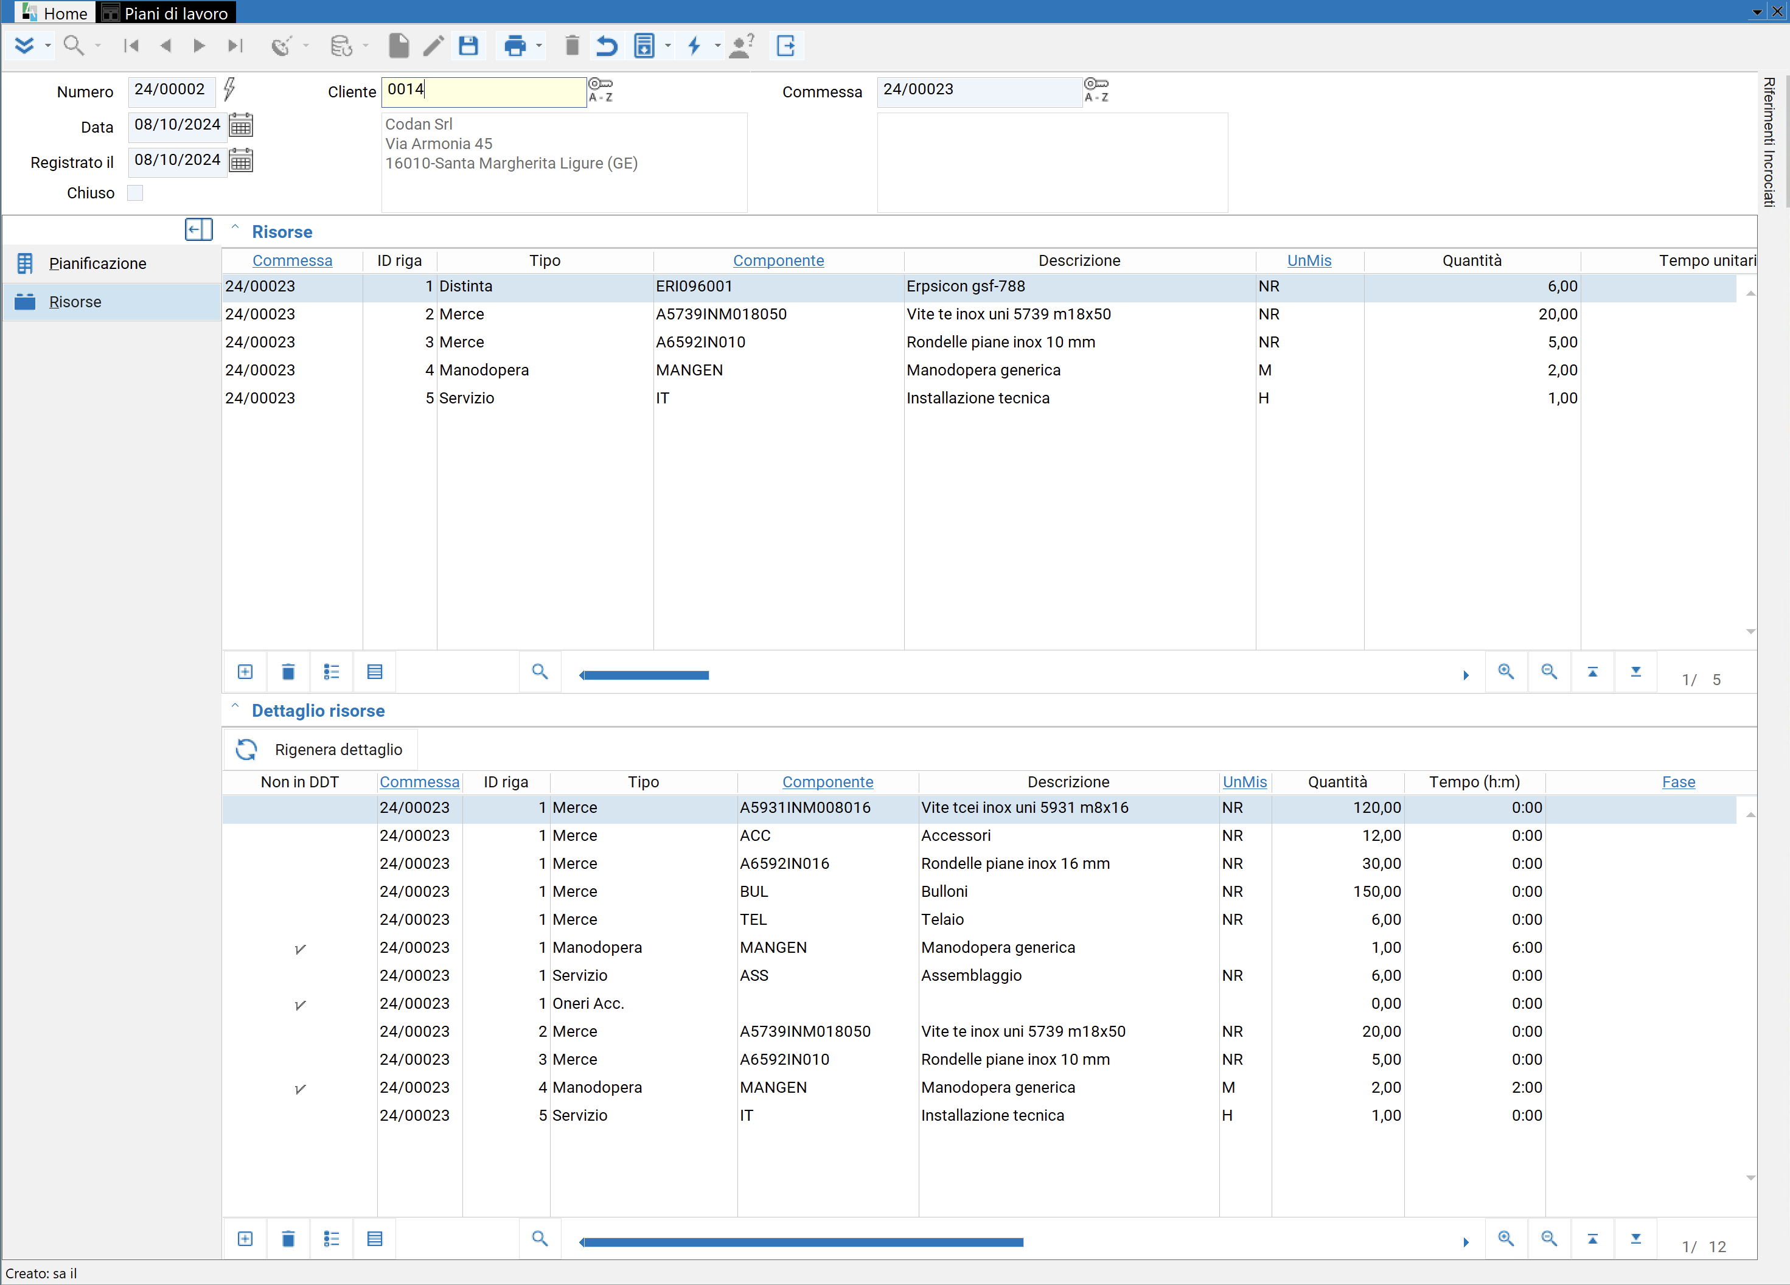
Task: Click the Fase column header link
Action: [1678, 781]
